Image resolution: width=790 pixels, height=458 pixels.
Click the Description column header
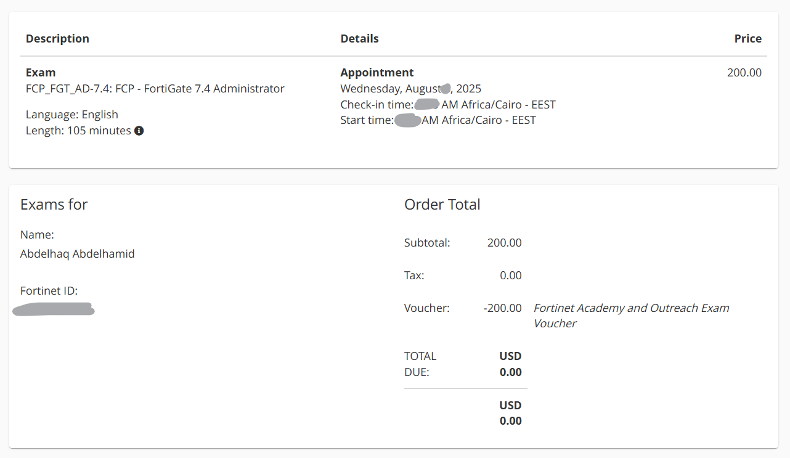pos(57,39)
